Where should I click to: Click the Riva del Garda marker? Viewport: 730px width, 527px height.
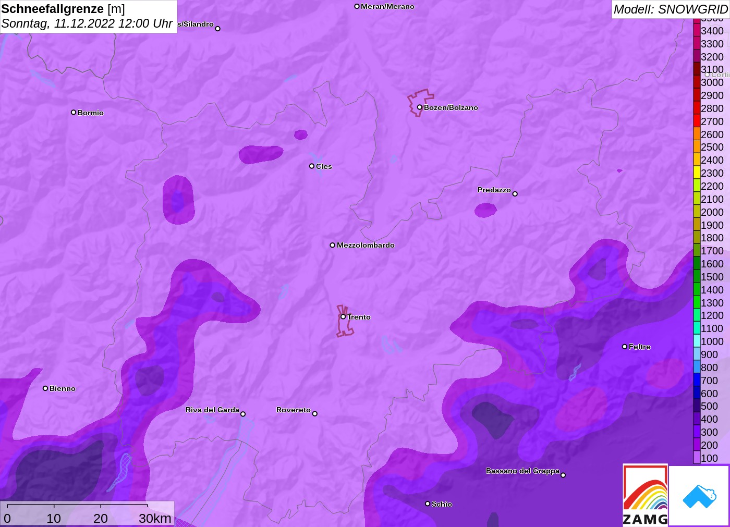(x=243, y=414)
